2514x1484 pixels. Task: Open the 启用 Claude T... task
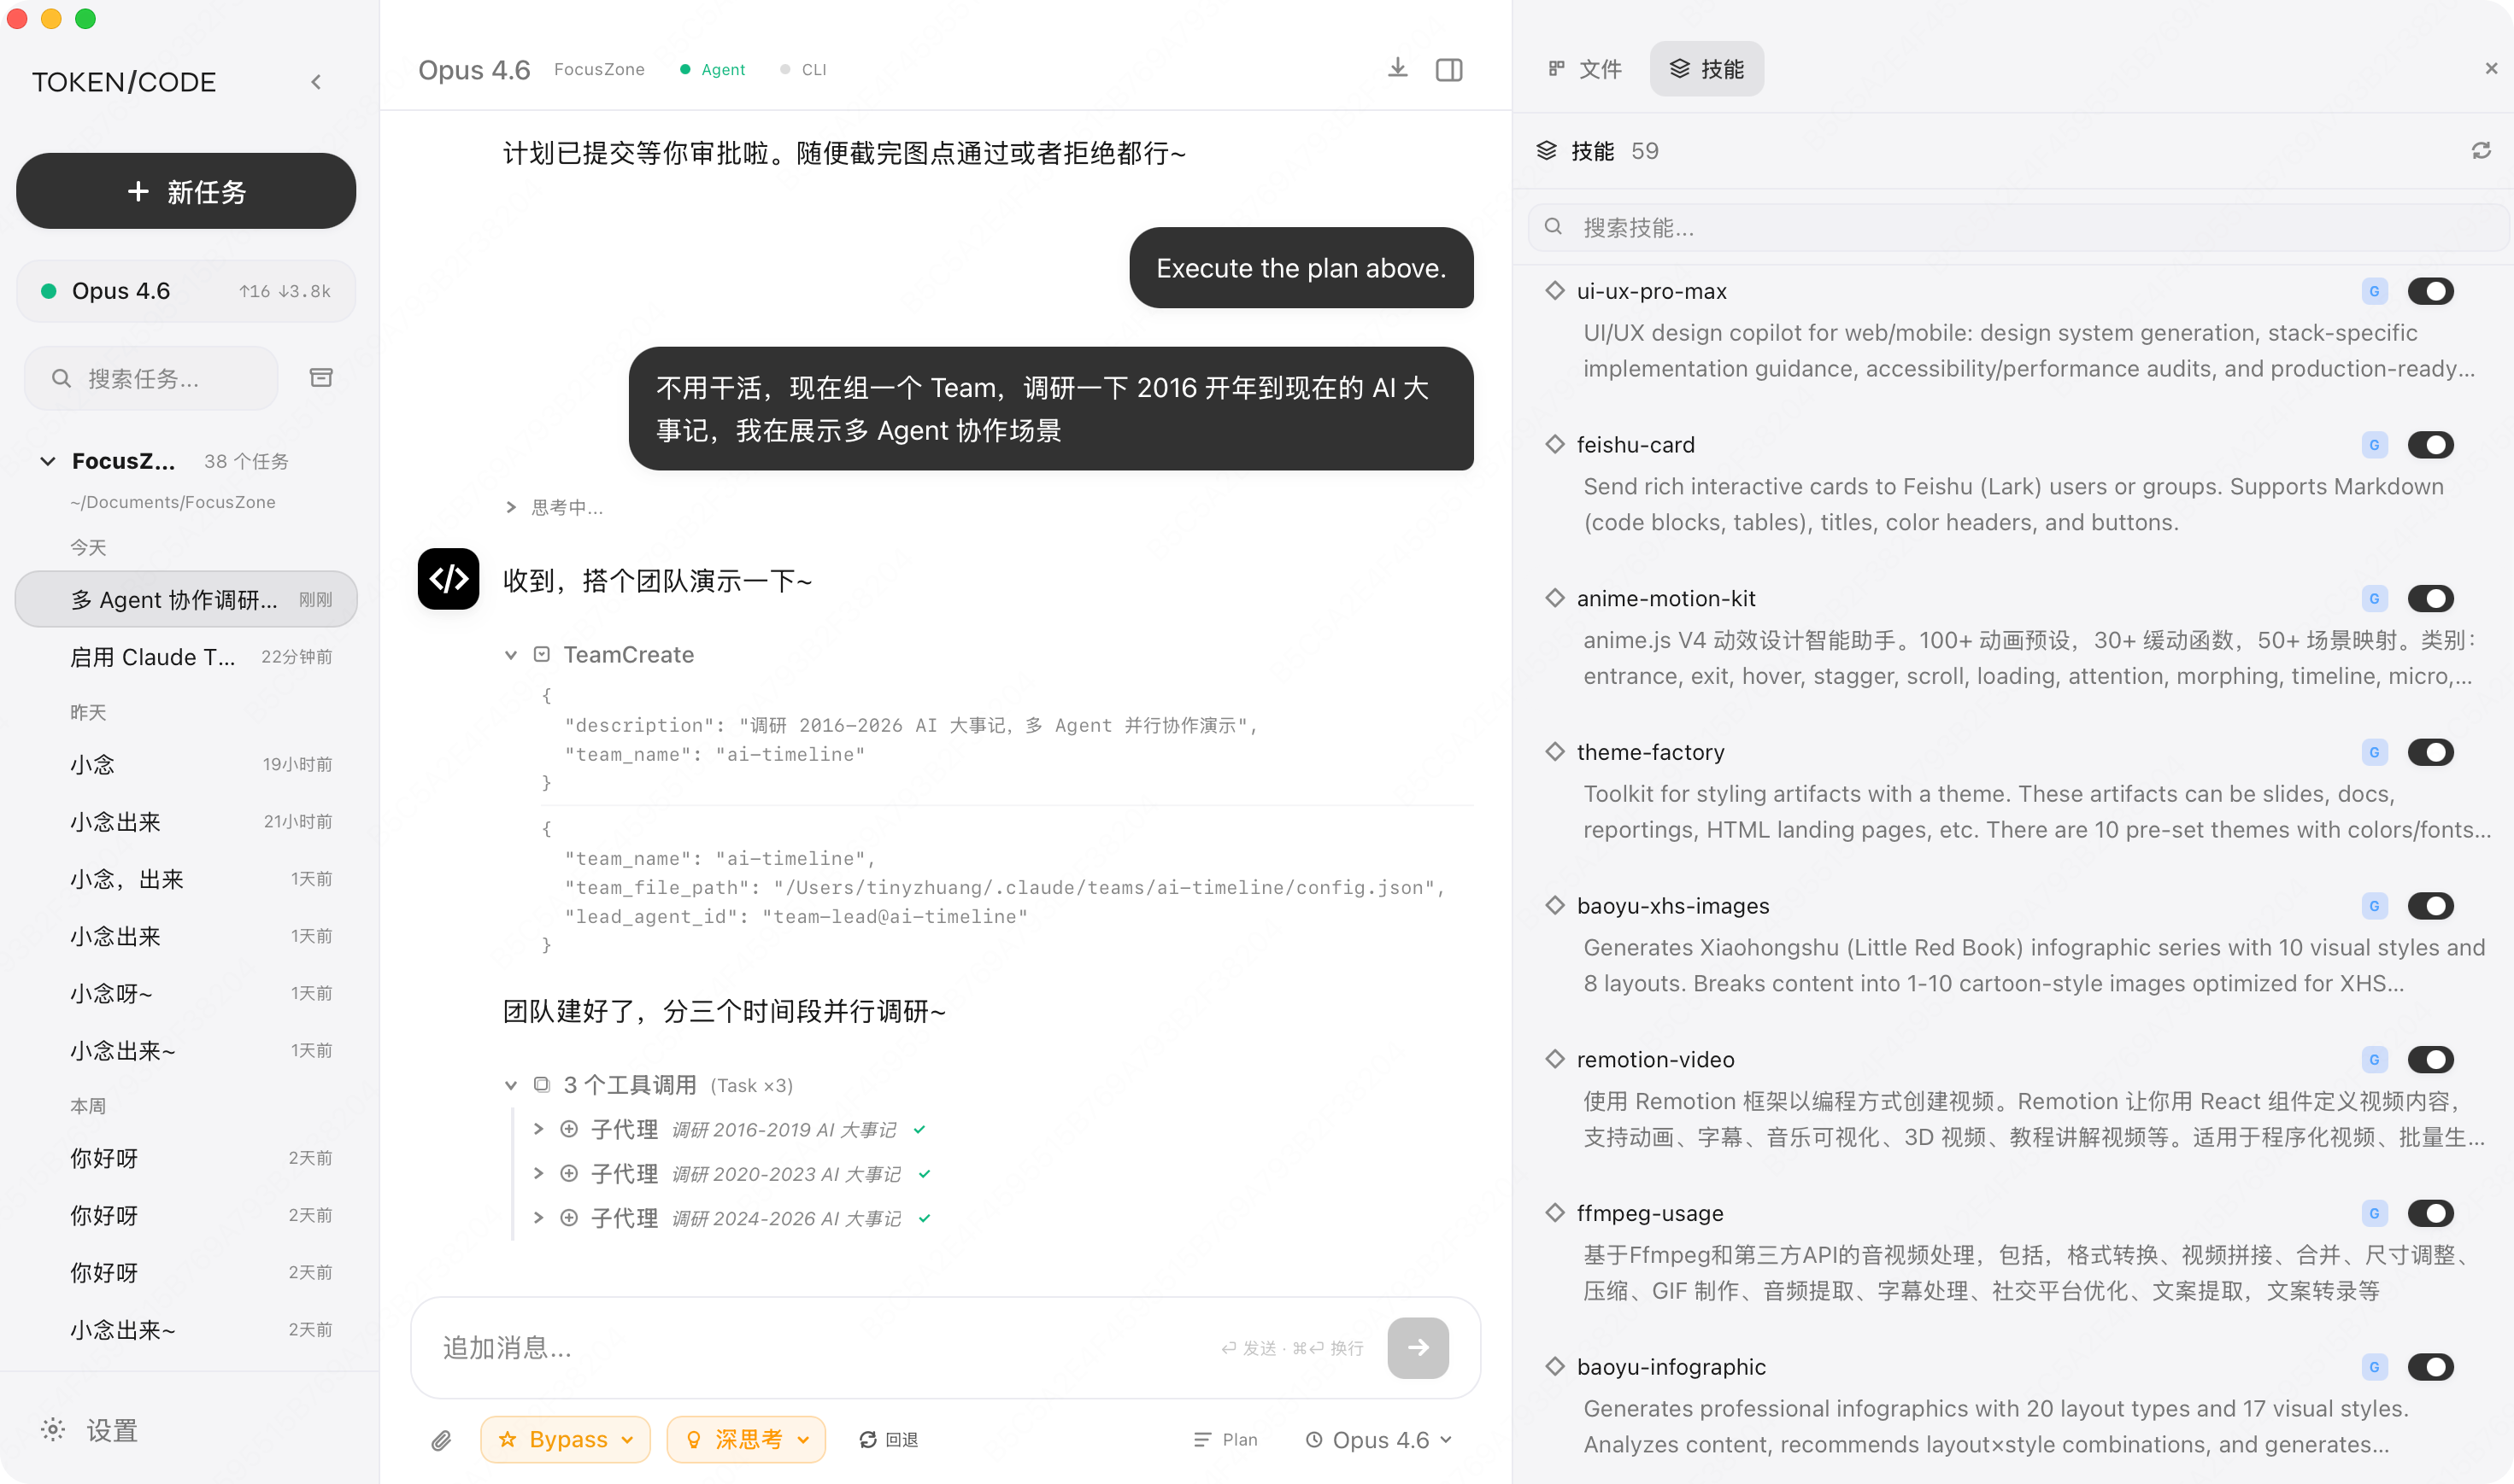click(186, 657)
